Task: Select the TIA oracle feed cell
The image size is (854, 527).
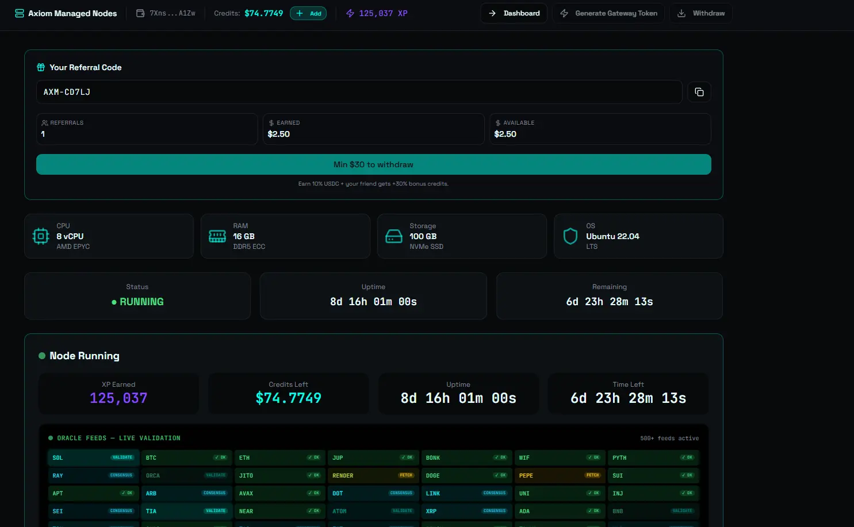Action: [x=187, y=511]
